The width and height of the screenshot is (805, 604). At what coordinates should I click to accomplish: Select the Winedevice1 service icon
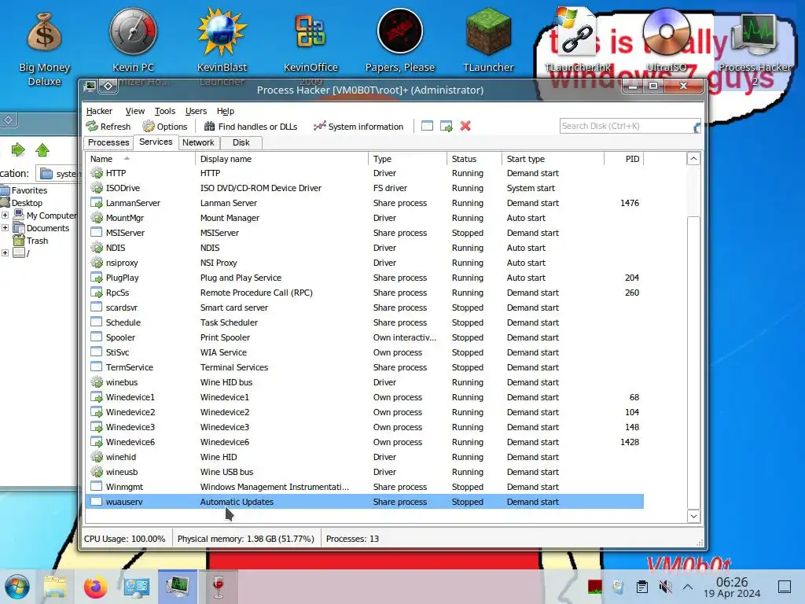97,397
